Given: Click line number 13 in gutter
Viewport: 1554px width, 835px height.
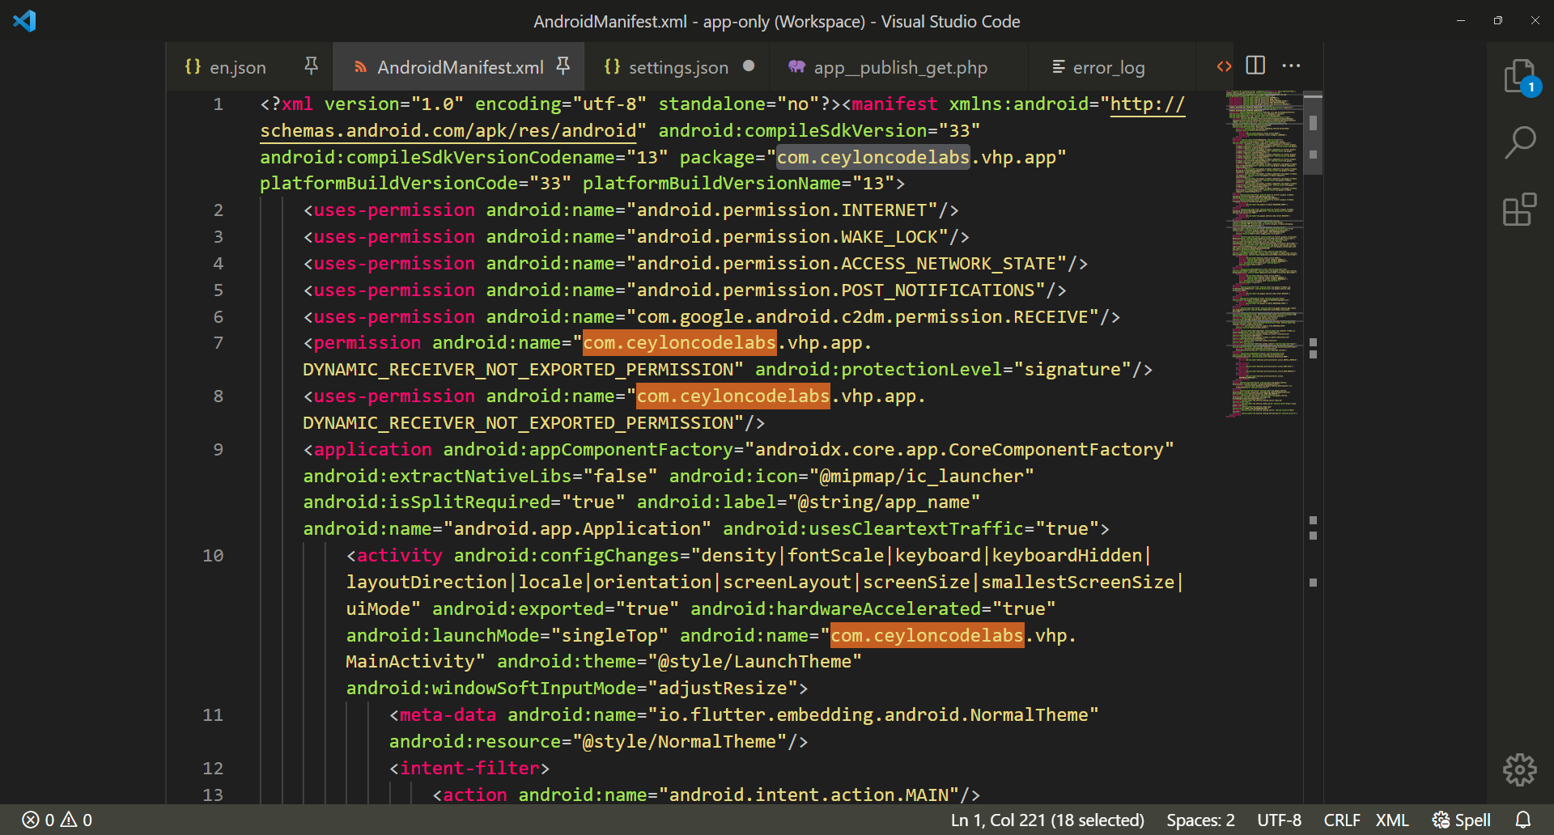Looking at the screenshot, I should coord(213,795).
